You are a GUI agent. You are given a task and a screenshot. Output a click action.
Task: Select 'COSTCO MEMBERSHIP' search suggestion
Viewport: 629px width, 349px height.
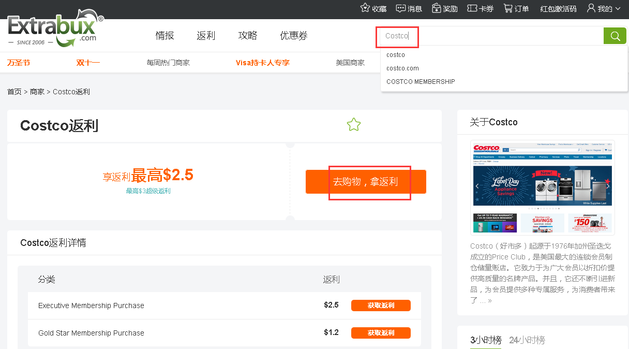pyautogui.click(x=421, y=82)
